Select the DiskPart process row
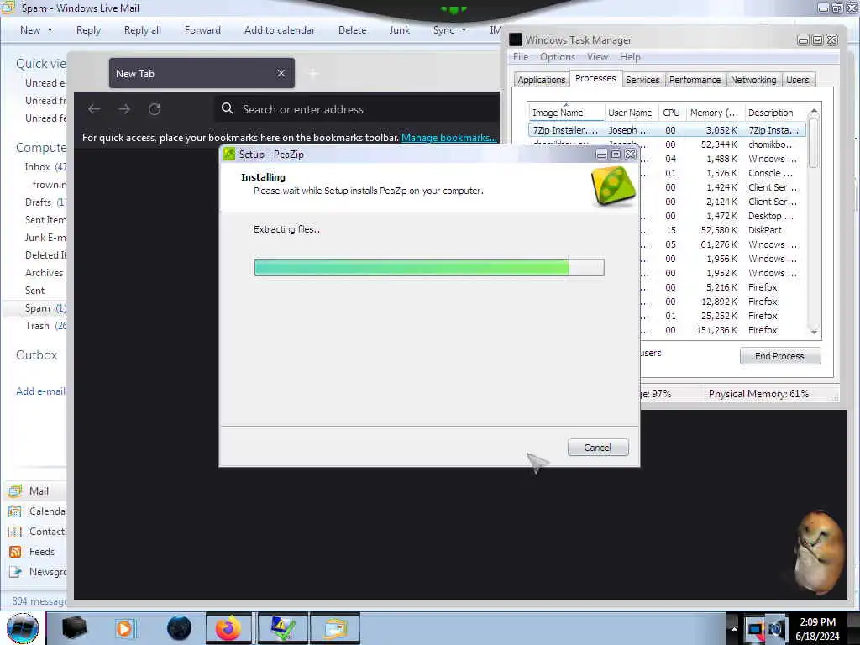The width and height of the screenshot is (860, 645). 721,230
